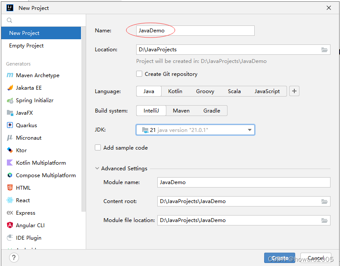Choose JavaFX generator label

24,113
